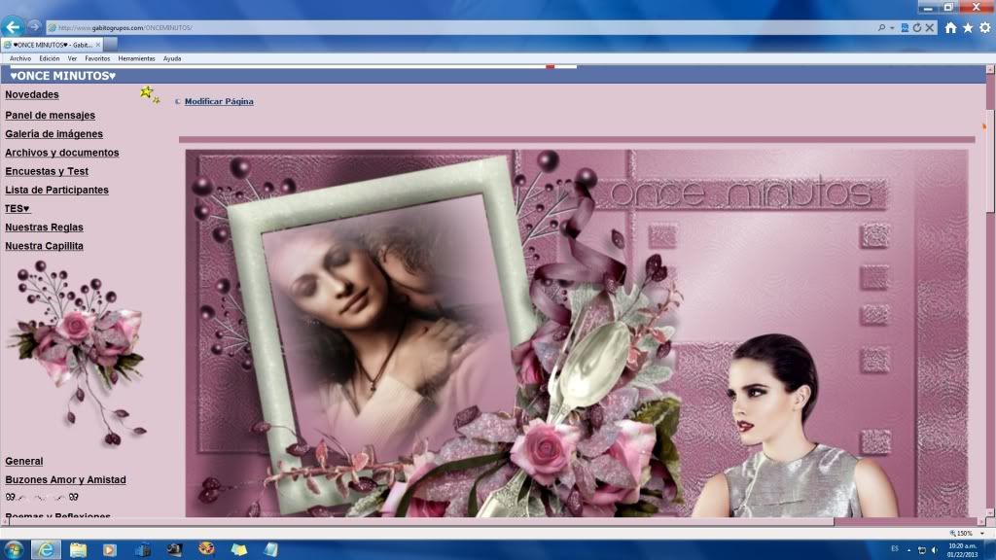
Task: Expand the hidden icons chevron in system tray
Action: point(907,549)
